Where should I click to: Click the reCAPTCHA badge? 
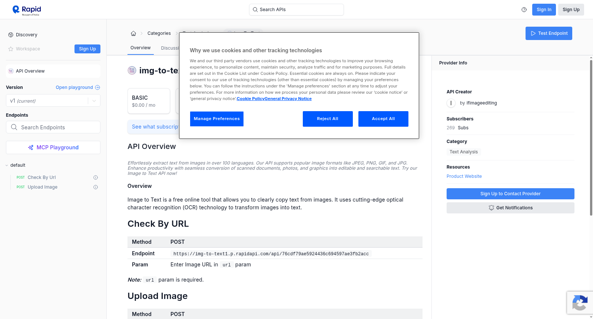click(580, 303)
